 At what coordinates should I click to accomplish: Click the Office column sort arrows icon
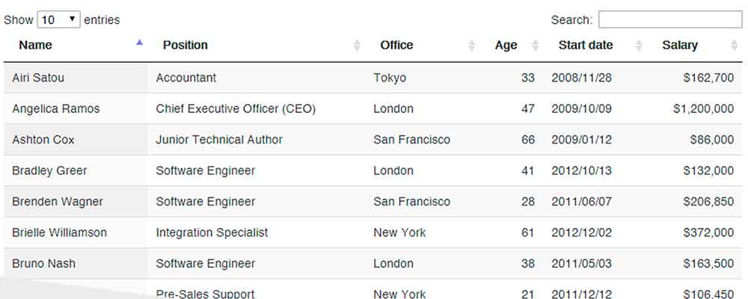471,46
